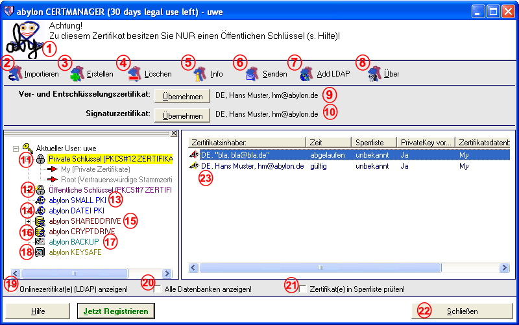Screen dimensions: 519x325
Task: Expand the abylon SHAREDDRIVE node
Action: pyautogui.click(x=28, y=221)
